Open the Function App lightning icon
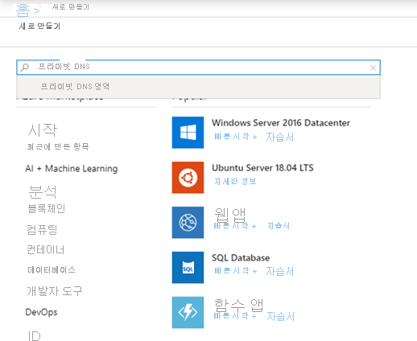 coord(188,313)
